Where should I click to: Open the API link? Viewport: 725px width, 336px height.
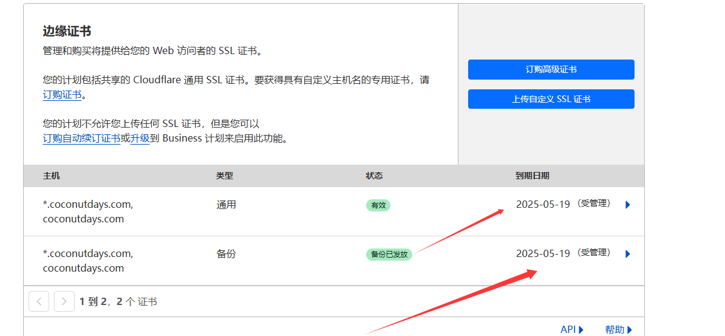[572, 329]
